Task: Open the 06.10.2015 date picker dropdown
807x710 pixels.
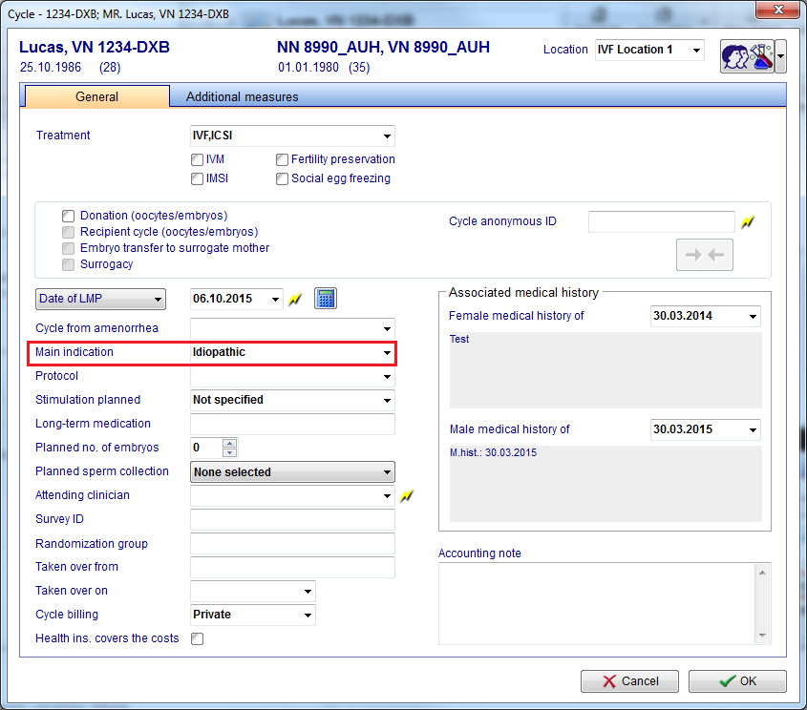Action: (275, 300)
